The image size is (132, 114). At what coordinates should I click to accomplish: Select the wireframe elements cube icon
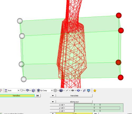(55, 90)
